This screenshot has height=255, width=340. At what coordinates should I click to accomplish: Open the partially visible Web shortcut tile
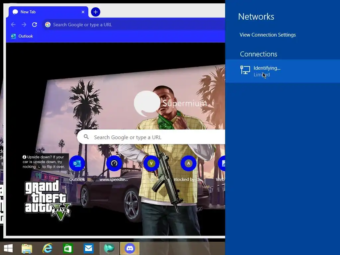coord(221,168)
